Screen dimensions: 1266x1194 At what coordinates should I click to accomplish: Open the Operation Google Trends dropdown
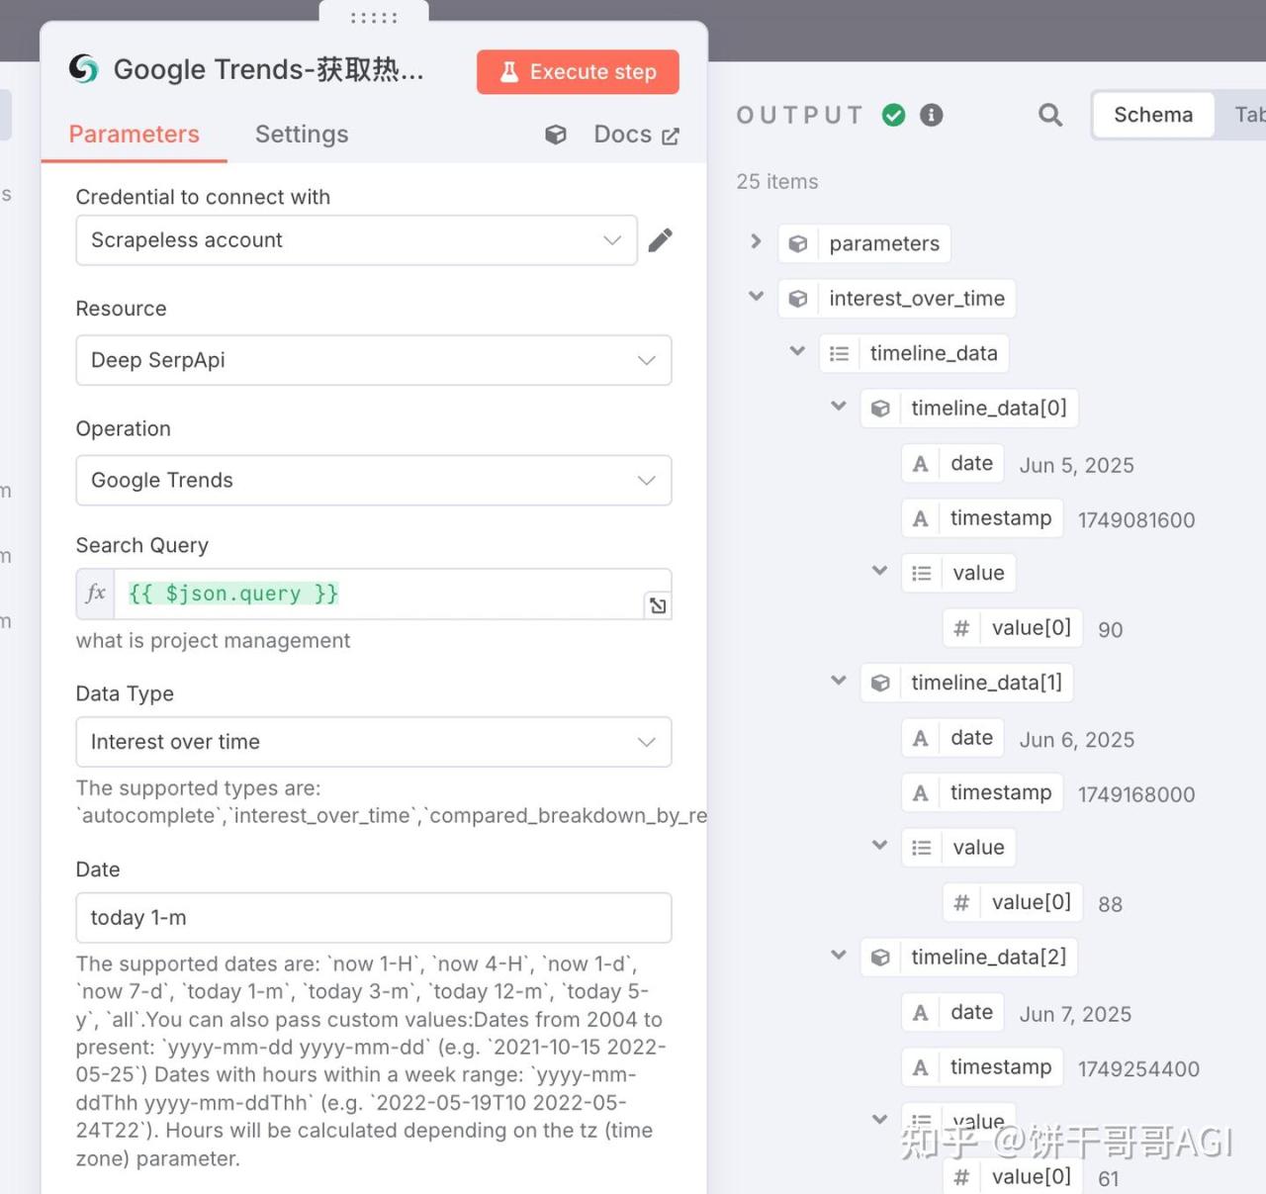coord(374,480)
